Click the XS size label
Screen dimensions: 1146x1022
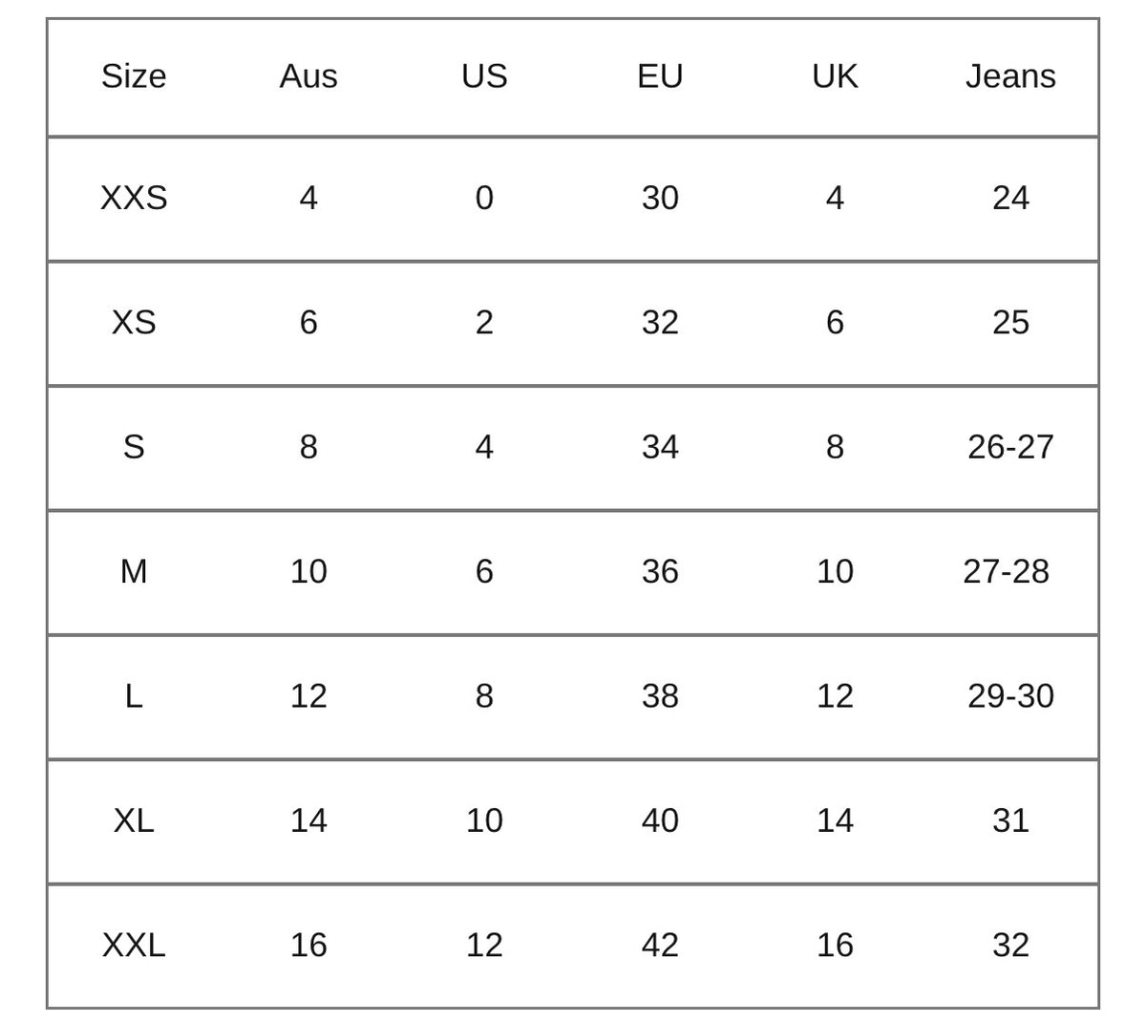[134, 322]
